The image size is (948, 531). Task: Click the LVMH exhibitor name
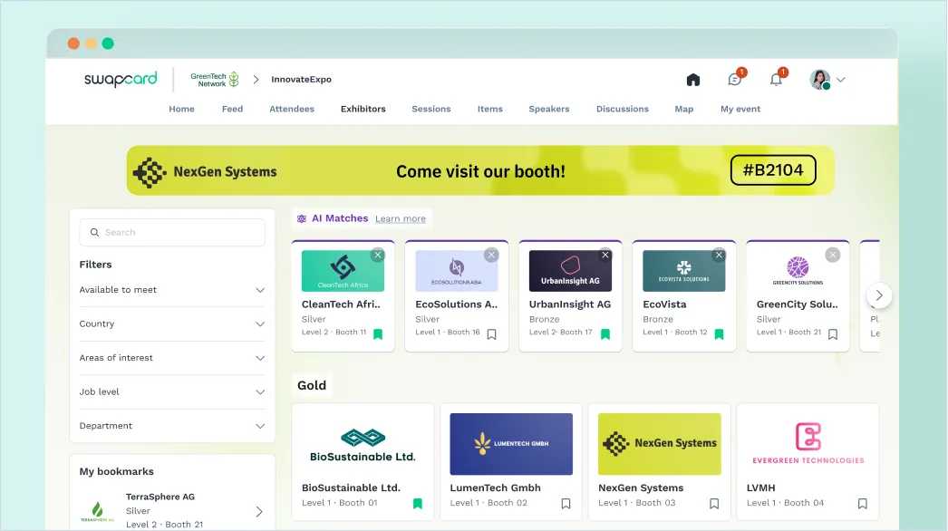[760, 488]
